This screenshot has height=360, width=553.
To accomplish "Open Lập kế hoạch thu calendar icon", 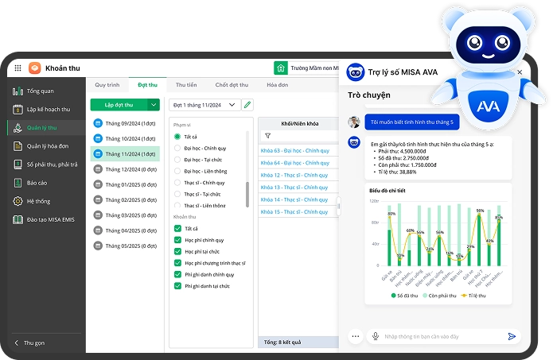I will (18, 109).
